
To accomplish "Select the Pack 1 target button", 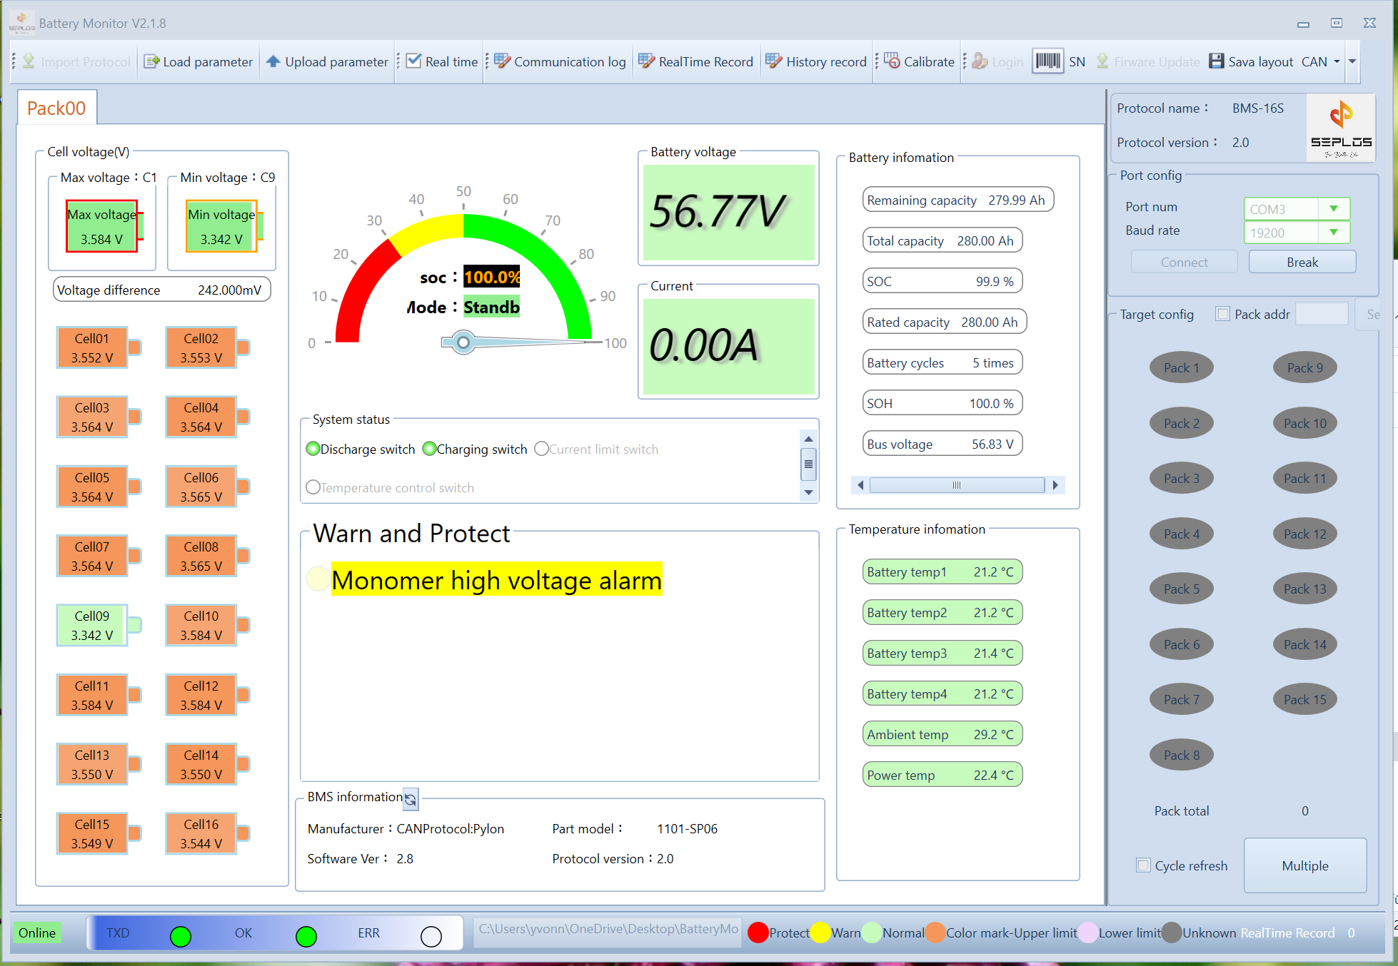I will pyautogui.click(x=1181, y=368).
